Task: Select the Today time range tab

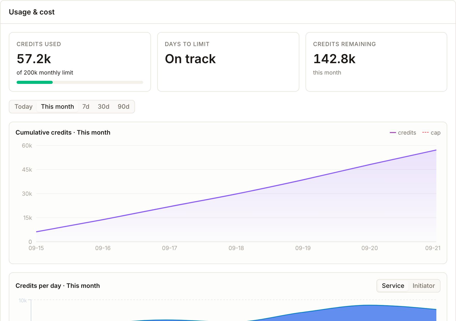Action: coord(24,107)
